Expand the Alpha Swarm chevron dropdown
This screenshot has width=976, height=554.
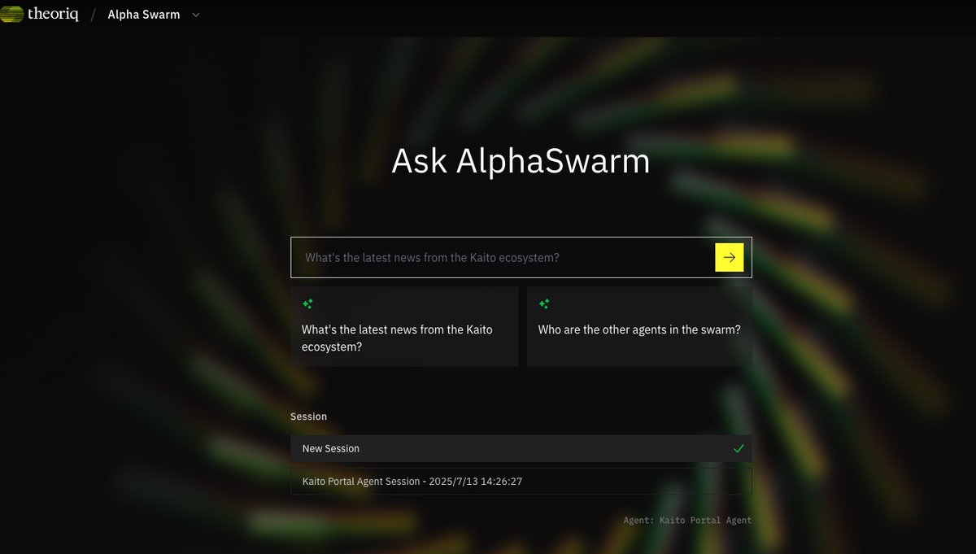point(195,15)
